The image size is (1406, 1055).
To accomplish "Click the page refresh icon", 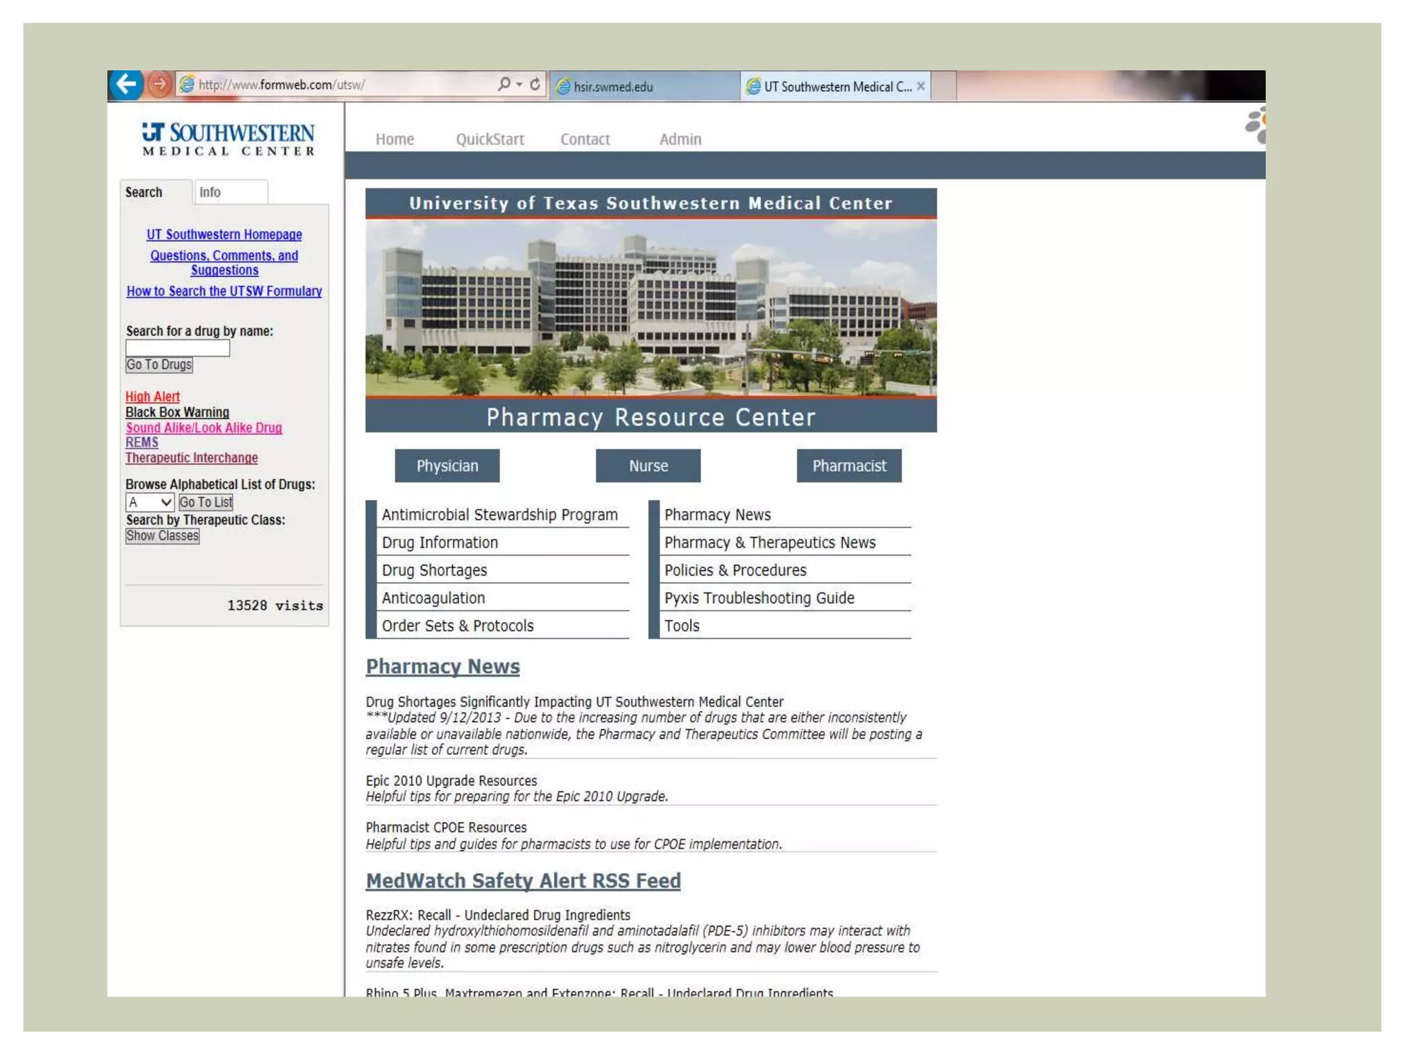I will (535, 84).
